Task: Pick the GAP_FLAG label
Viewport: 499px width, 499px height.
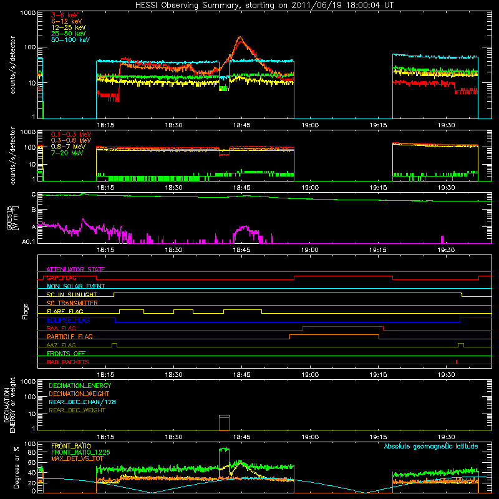Action: (x=61, y=278)
